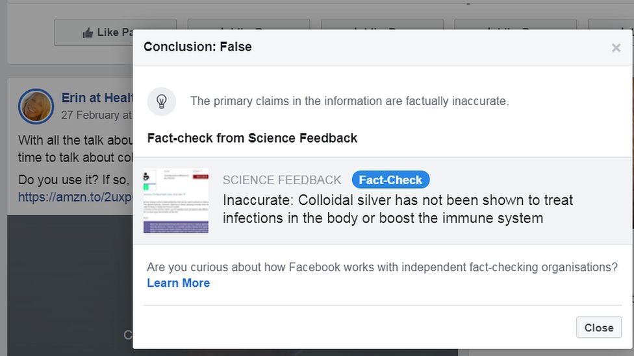Open the Science Feedback article thumbnail

click(176, 201)
